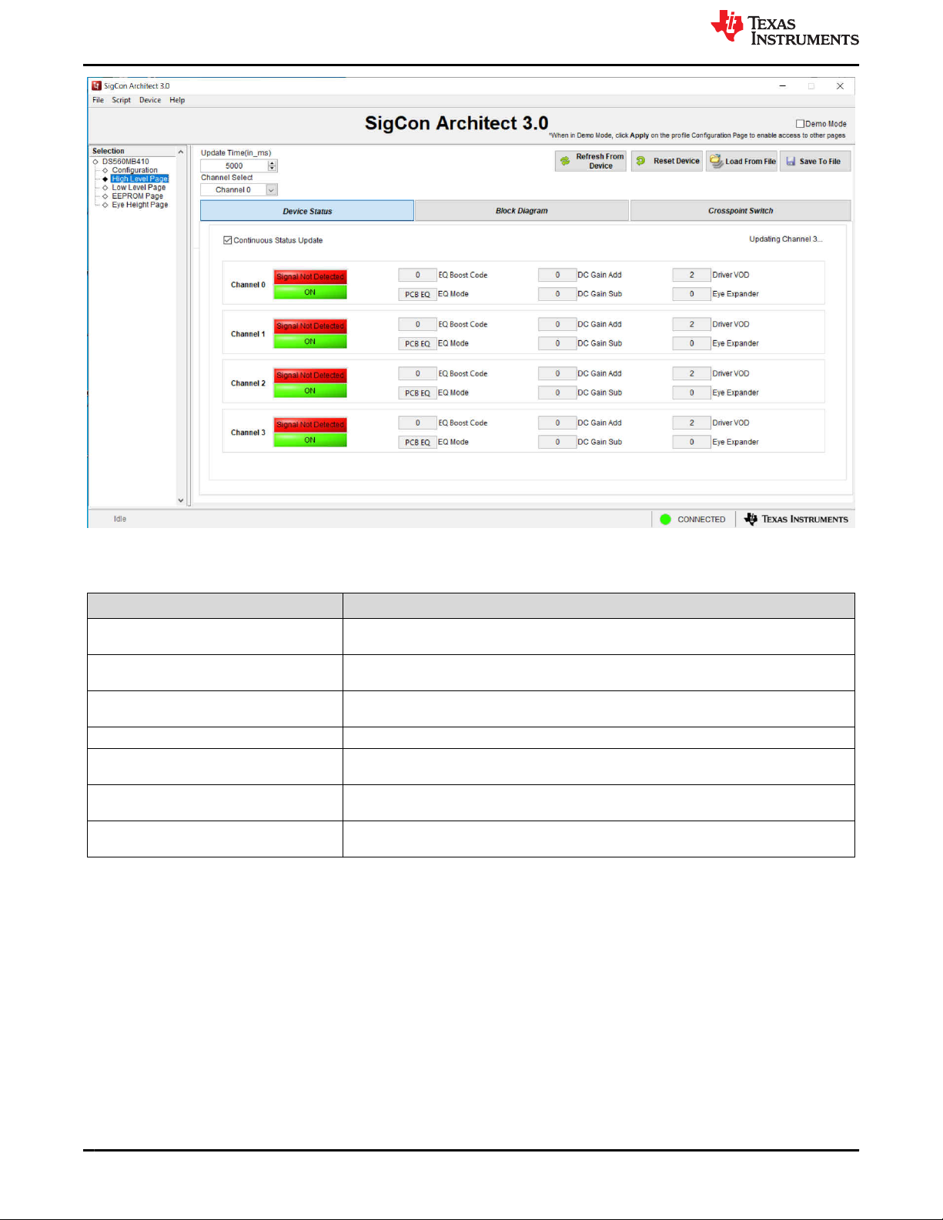Viewport: 943px width, 1220px height.
Task: Open the Device menu
Action: pos(150,100)
